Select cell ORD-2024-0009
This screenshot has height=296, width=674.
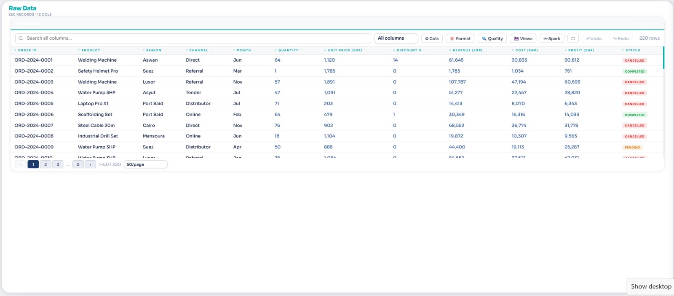34,147
